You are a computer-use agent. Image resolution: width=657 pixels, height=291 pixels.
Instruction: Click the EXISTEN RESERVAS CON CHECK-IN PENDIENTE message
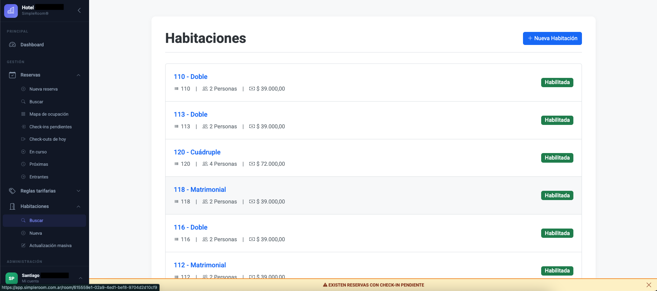(x=376, y=285)
